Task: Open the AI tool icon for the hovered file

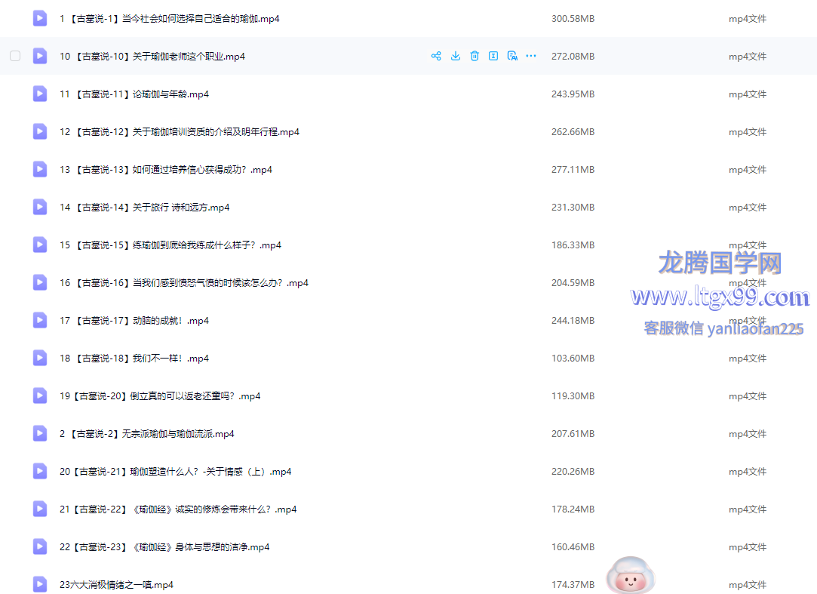Action: (x=512, y=56)
